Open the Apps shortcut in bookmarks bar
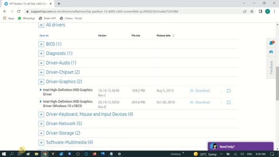This screenshot has width=279, height=157. point(9,18)
